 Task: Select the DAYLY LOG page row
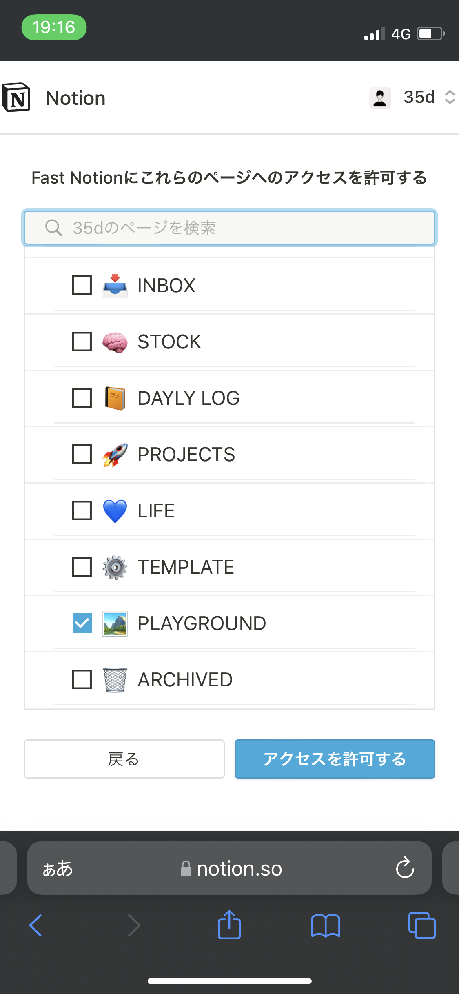tap(229, 398)
